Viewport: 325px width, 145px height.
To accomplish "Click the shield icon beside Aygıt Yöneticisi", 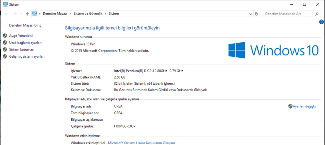I will [5, 36].
